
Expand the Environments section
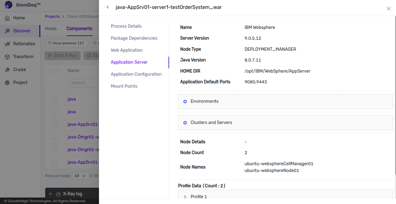185,102
